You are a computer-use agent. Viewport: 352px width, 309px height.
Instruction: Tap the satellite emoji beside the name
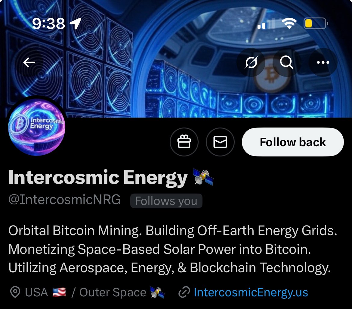203,178
